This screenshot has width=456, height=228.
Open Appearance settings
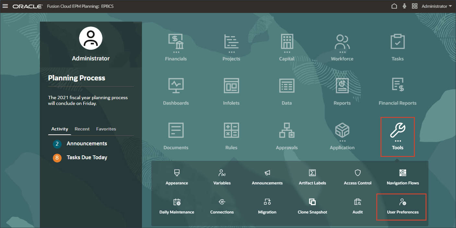(177, 177)
